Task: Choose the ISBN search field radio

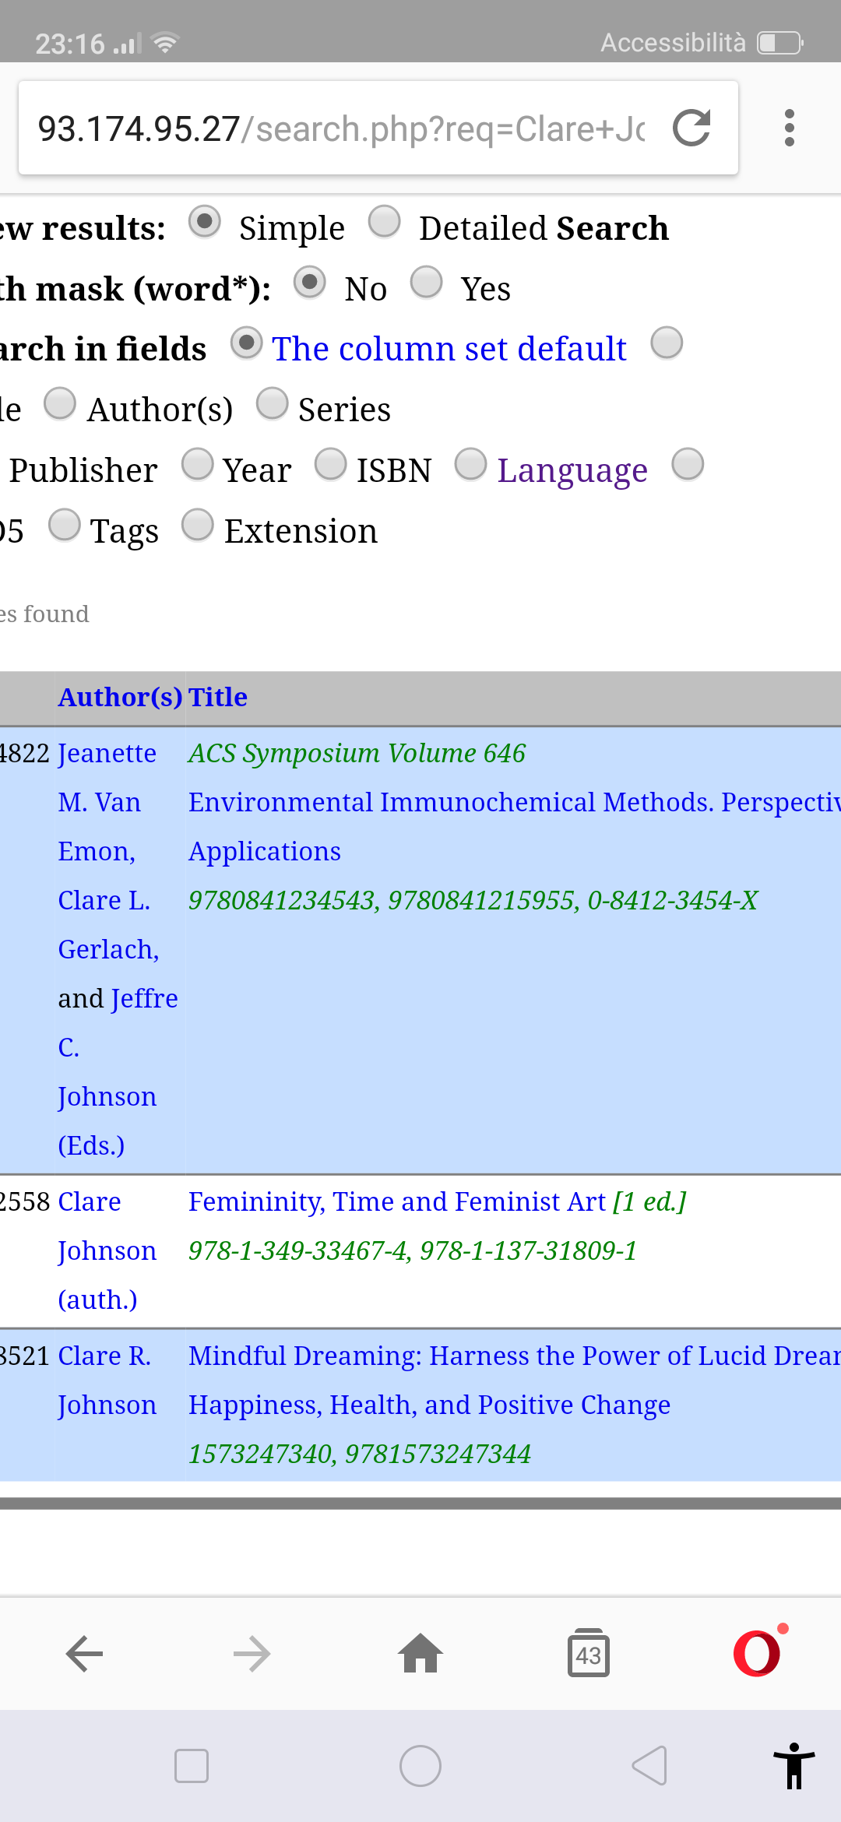Action: (x=331, y=464)
